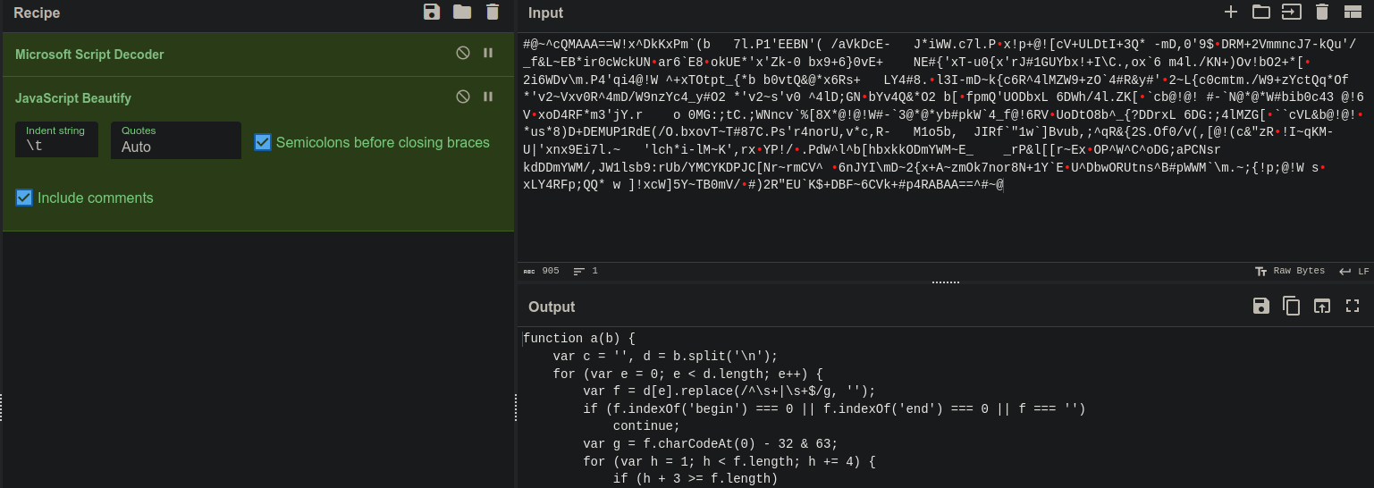Toggle Semicolons before closing braces checkbox
The width and height of the screenshot is (1374, 488).
point(262,142)
